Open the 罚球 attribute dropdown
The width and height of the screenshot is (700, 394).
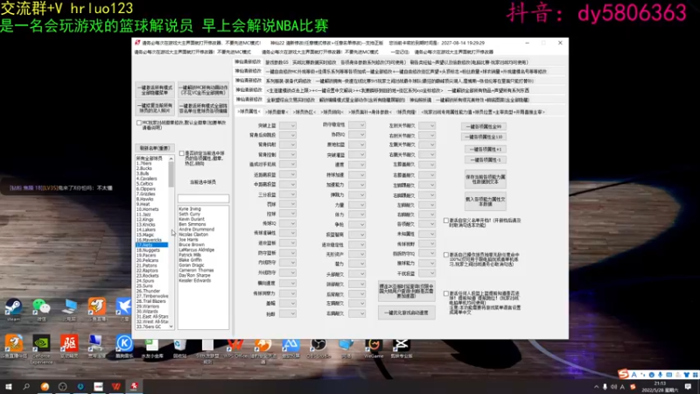(x=288, y=204)
